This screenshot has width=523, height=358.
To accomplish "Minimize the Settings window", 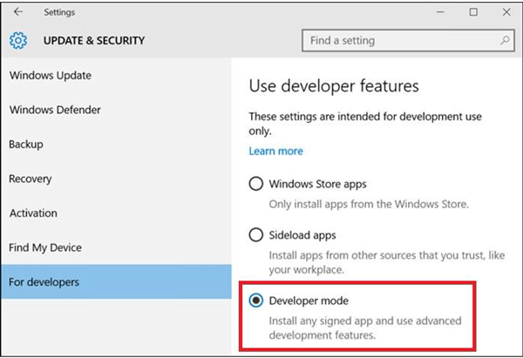I will [x=440, y=12].
